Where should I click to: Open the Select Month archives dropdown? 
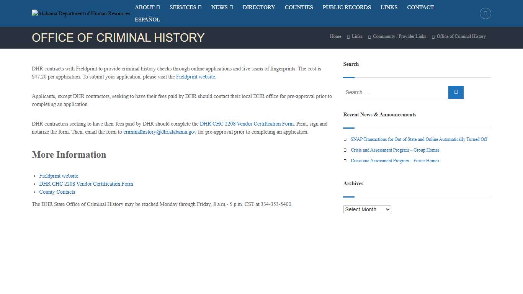point(367,209)
